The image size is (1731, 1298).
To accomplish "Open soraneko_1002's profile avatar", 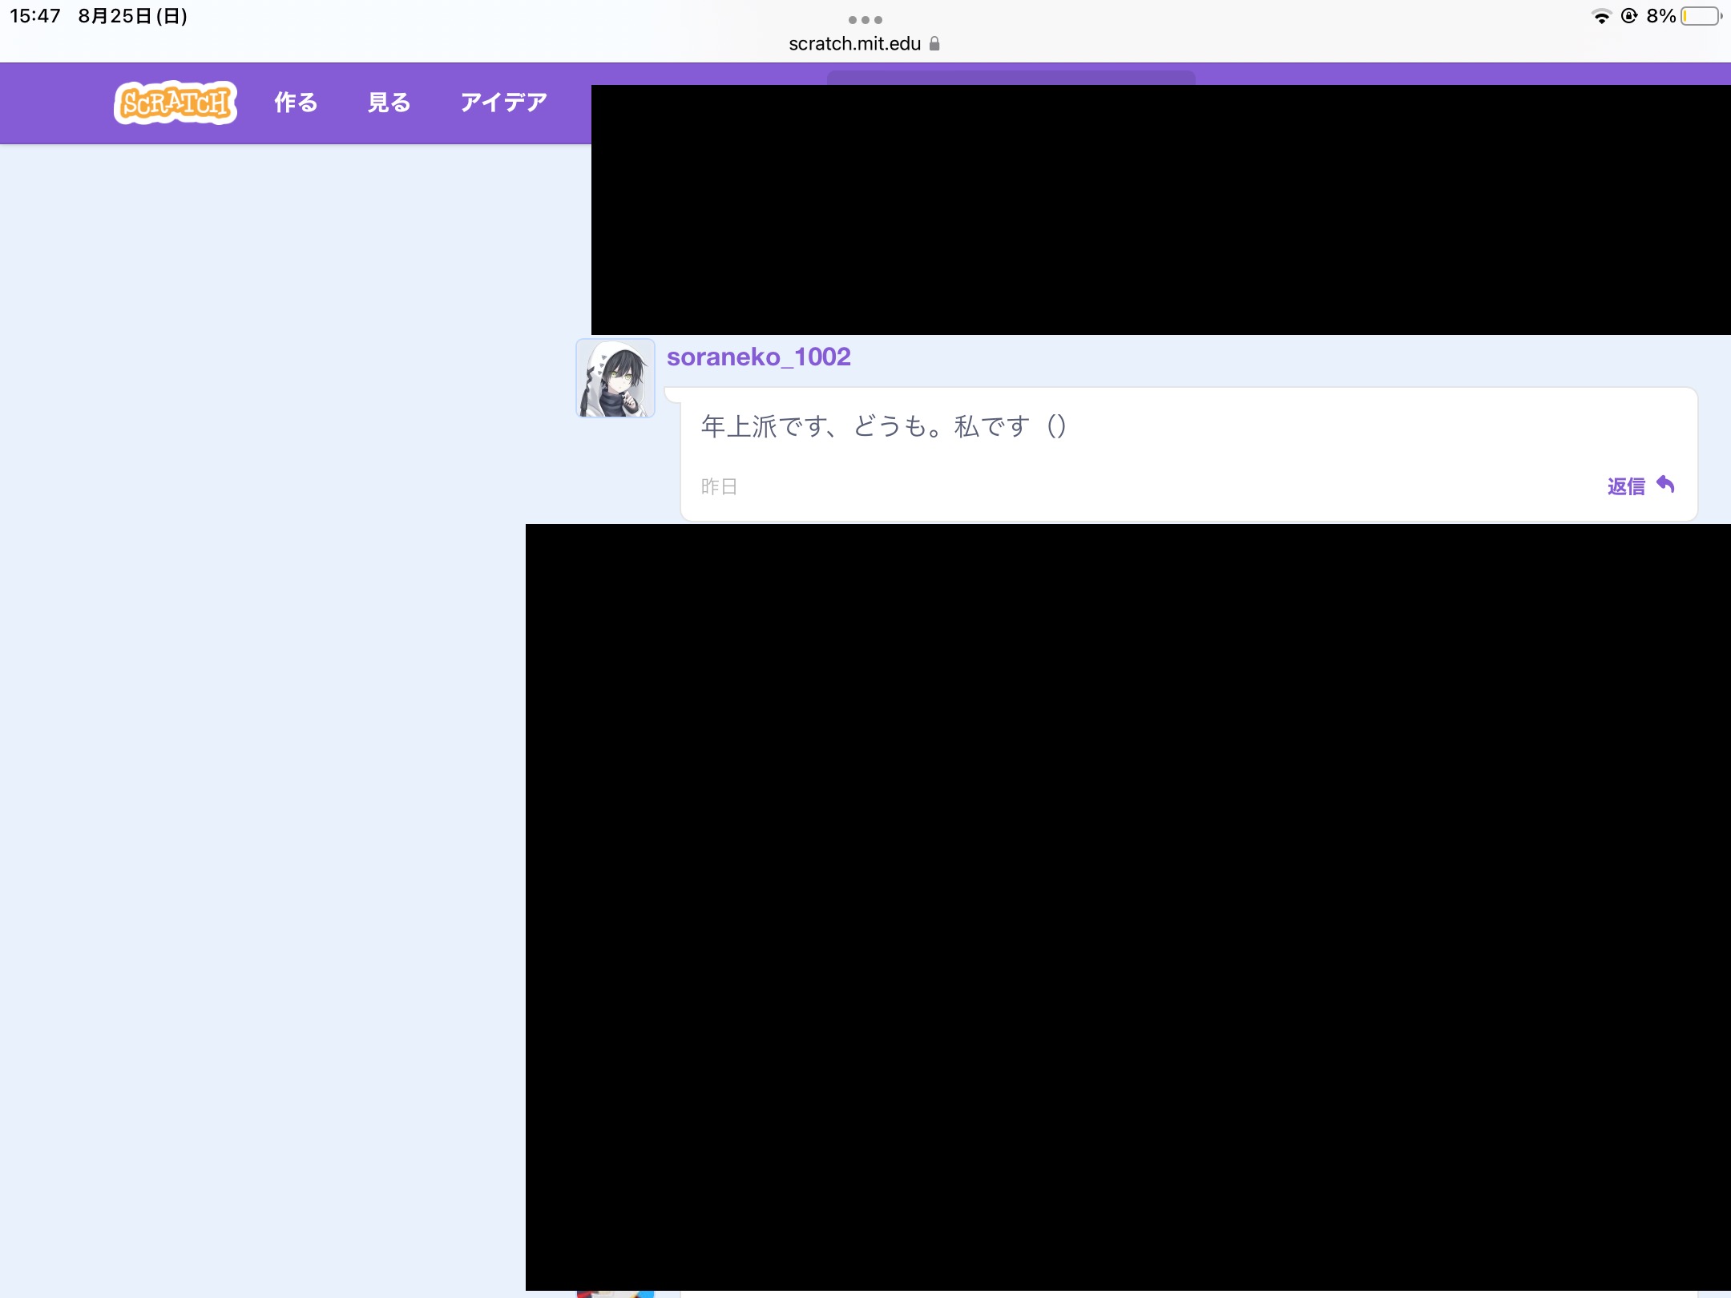I will (615, 378).
